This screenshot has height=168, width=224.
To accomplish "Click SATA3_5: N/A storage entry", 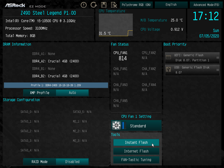I will click(x=82, y=112).
